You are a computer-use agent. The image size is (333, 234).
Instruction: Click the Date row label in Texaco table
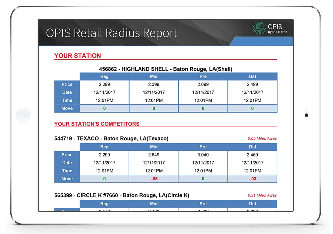click(x=67, y=163)
